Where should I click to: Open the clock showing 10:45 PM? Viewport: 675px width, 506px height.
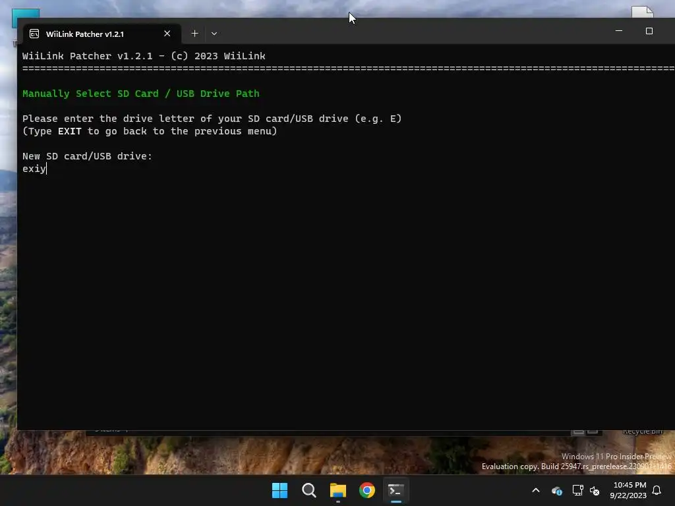pyautogui.click(x=628, y=490)
